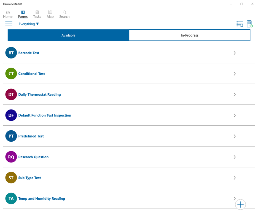This screenshot has width=258, height=216.
Task: Expand the Barcode Test row chevron
Action: click(235, 53)
